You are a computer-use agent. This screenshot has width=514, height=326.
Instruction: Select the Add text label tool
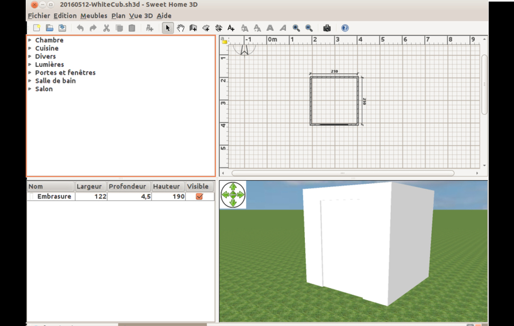point(231,28)
